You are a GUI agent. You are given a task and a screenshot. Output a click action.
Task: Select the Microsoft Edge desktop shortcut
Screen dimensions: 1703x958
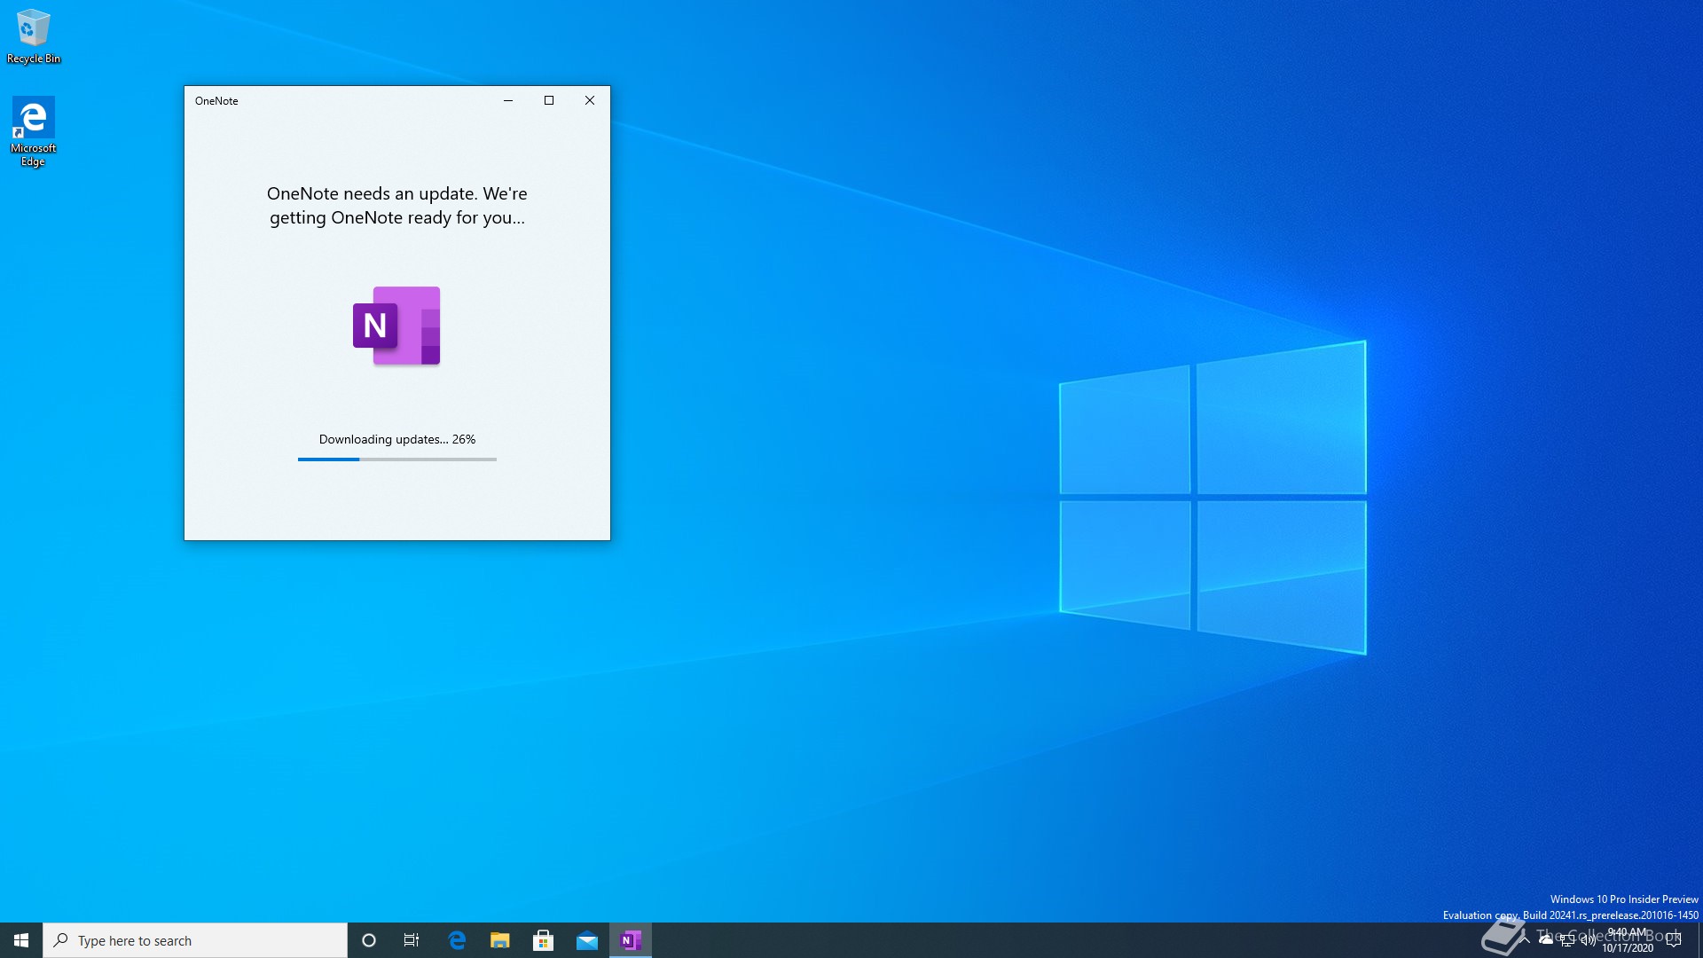tap(34, 131)
